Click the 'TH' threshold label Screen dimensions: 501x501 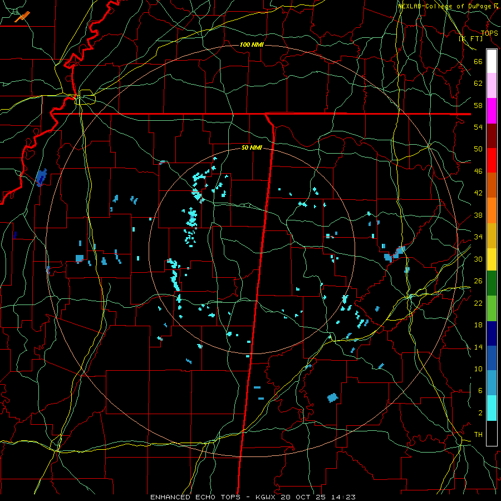(x=478, y=435)
